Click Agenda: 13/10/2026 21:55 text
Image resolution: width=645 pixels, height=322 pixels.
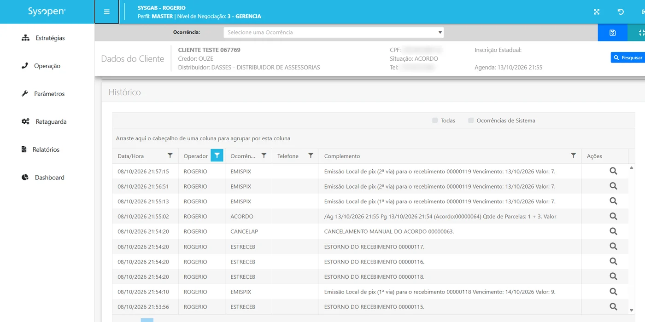(x=508, y=67)
